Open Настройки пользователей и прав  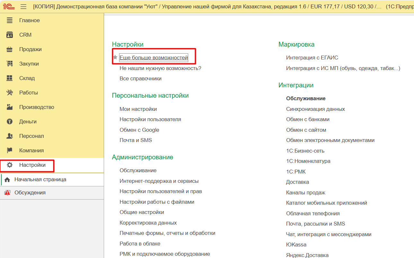161,191
